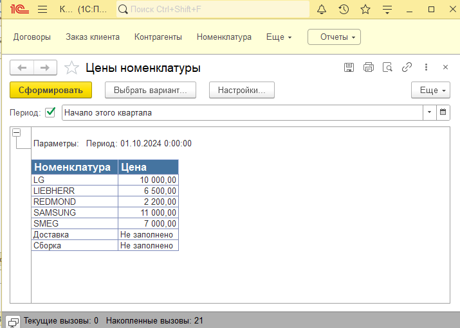This screenshot has height=328, width=460.
Task: Click Выбрать вариант... button
Action: pos(151,90)
